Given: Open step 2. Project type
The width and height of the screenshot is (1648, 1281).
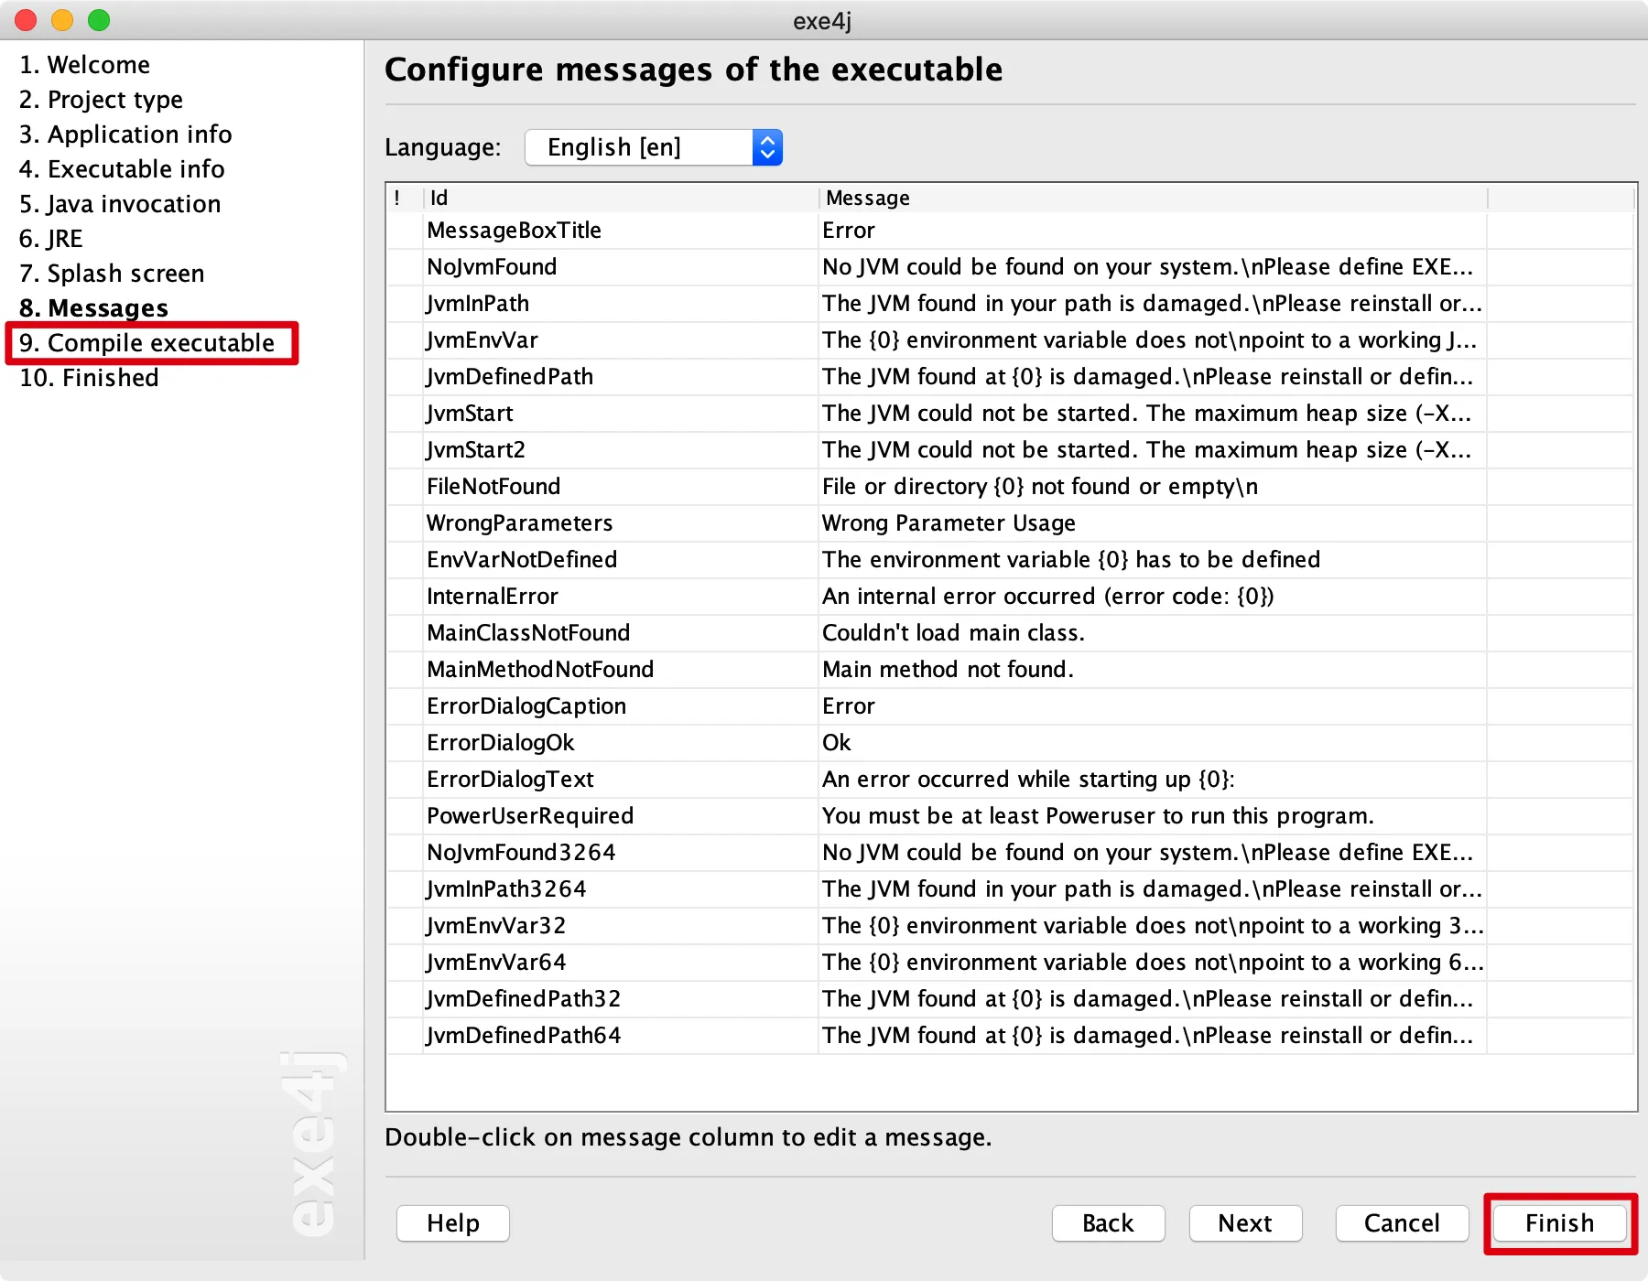Looking at the screenshot, I should (102, 100).
